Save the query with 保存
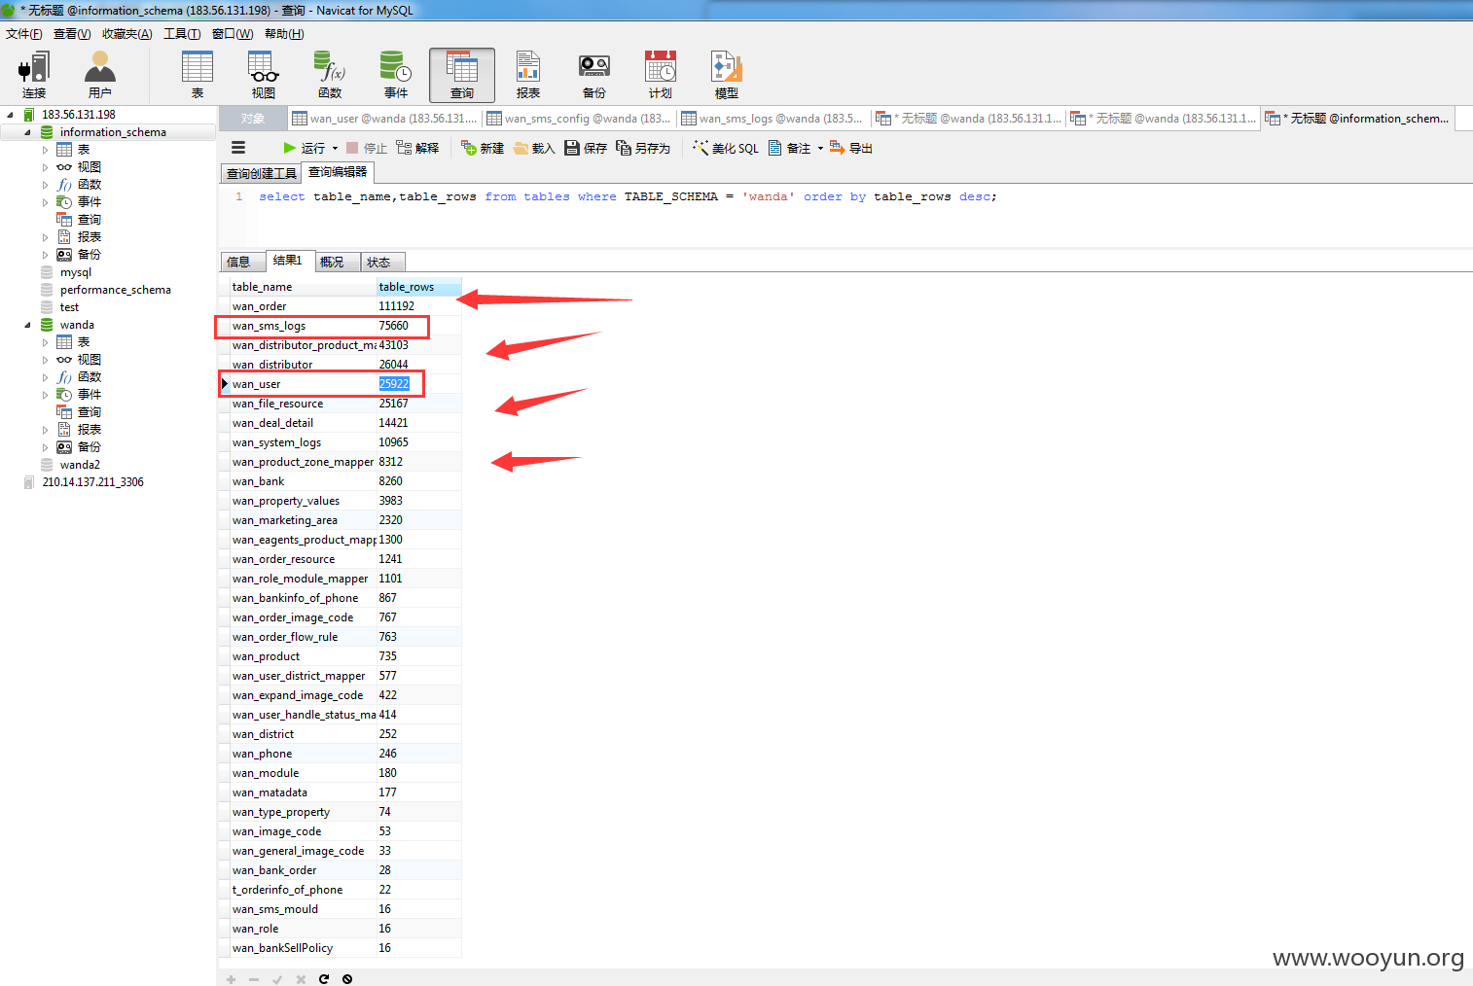Image resolution: width=1473 pixels, height=986 pixels. (x=586, y=148)
